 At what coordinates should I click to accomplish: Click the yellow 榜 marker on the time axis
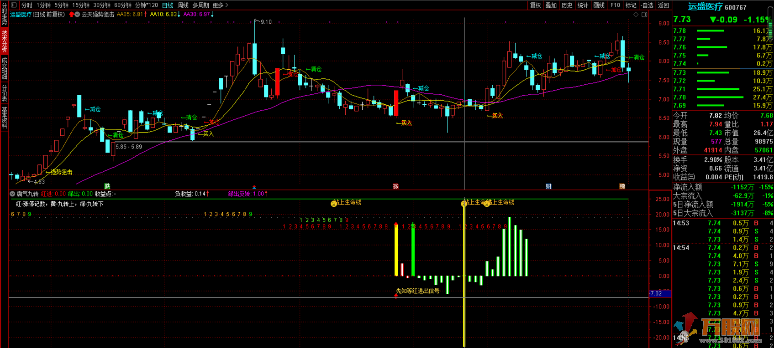[622, 186]
